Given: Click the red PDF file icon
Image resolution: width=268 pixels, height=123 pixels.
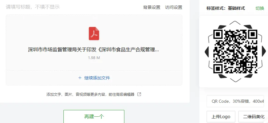Looking at the screenshot, I should (94, 33).
